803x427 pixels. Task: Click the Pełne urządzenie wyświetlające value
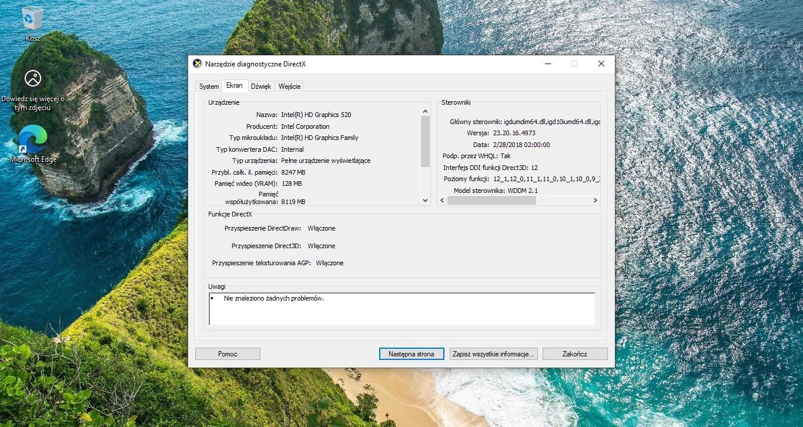click(x=326, y=161)
